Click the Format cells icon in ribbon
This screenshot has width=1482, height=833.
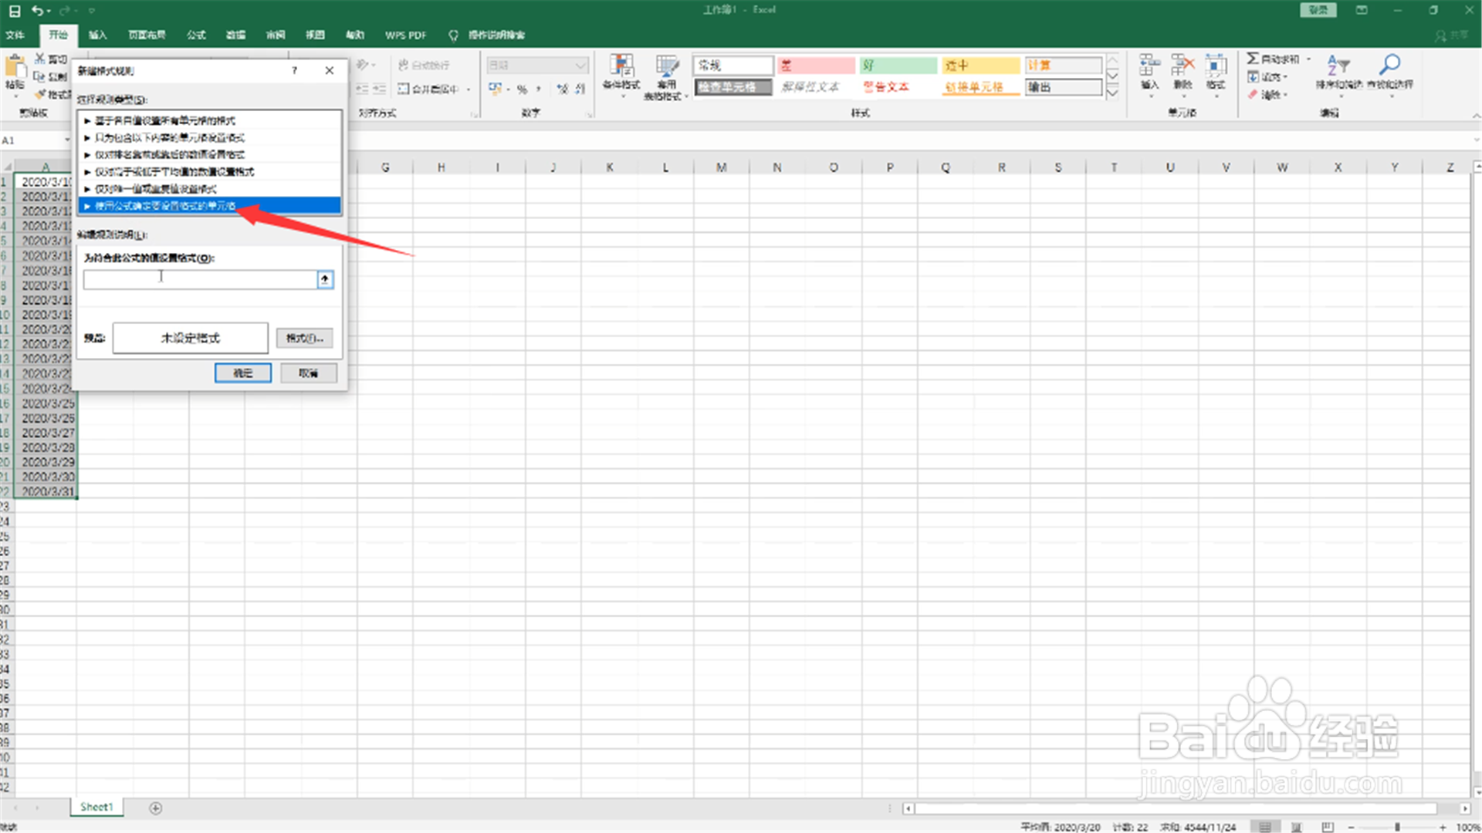coord(1216,66)
